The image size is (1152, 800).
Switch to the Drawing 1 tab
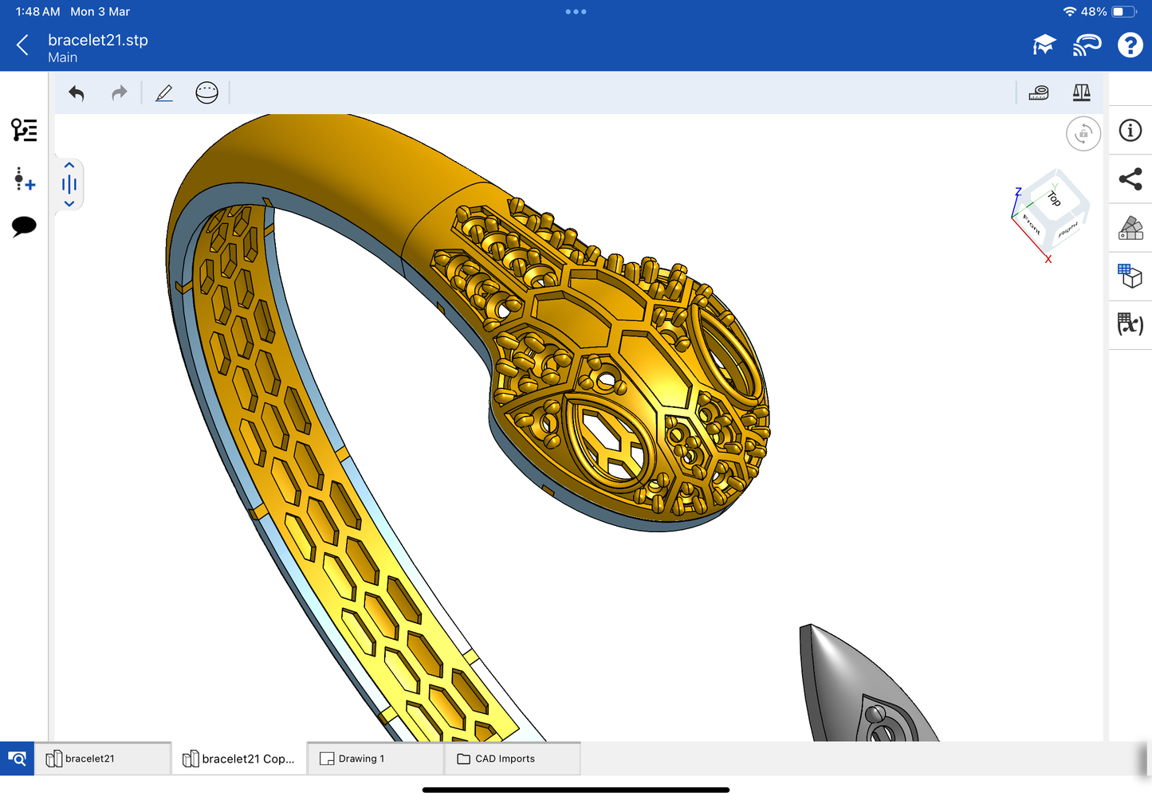(375, 759)
